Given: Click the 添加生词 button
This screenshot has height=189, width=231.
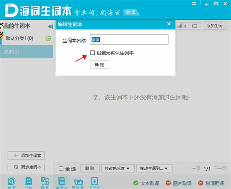Looking at the screenshot, I should (x=214, y=26).
